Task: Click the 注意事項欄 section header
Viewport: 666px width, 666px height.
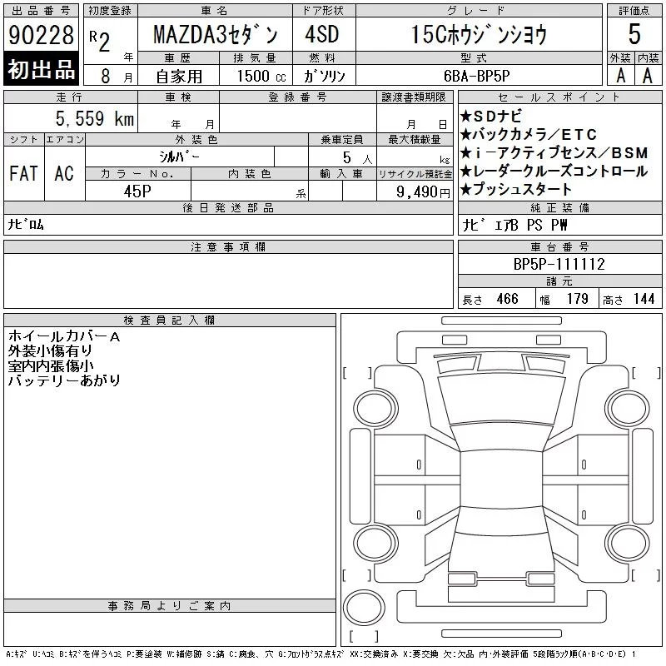Action: tap(228, 247)
